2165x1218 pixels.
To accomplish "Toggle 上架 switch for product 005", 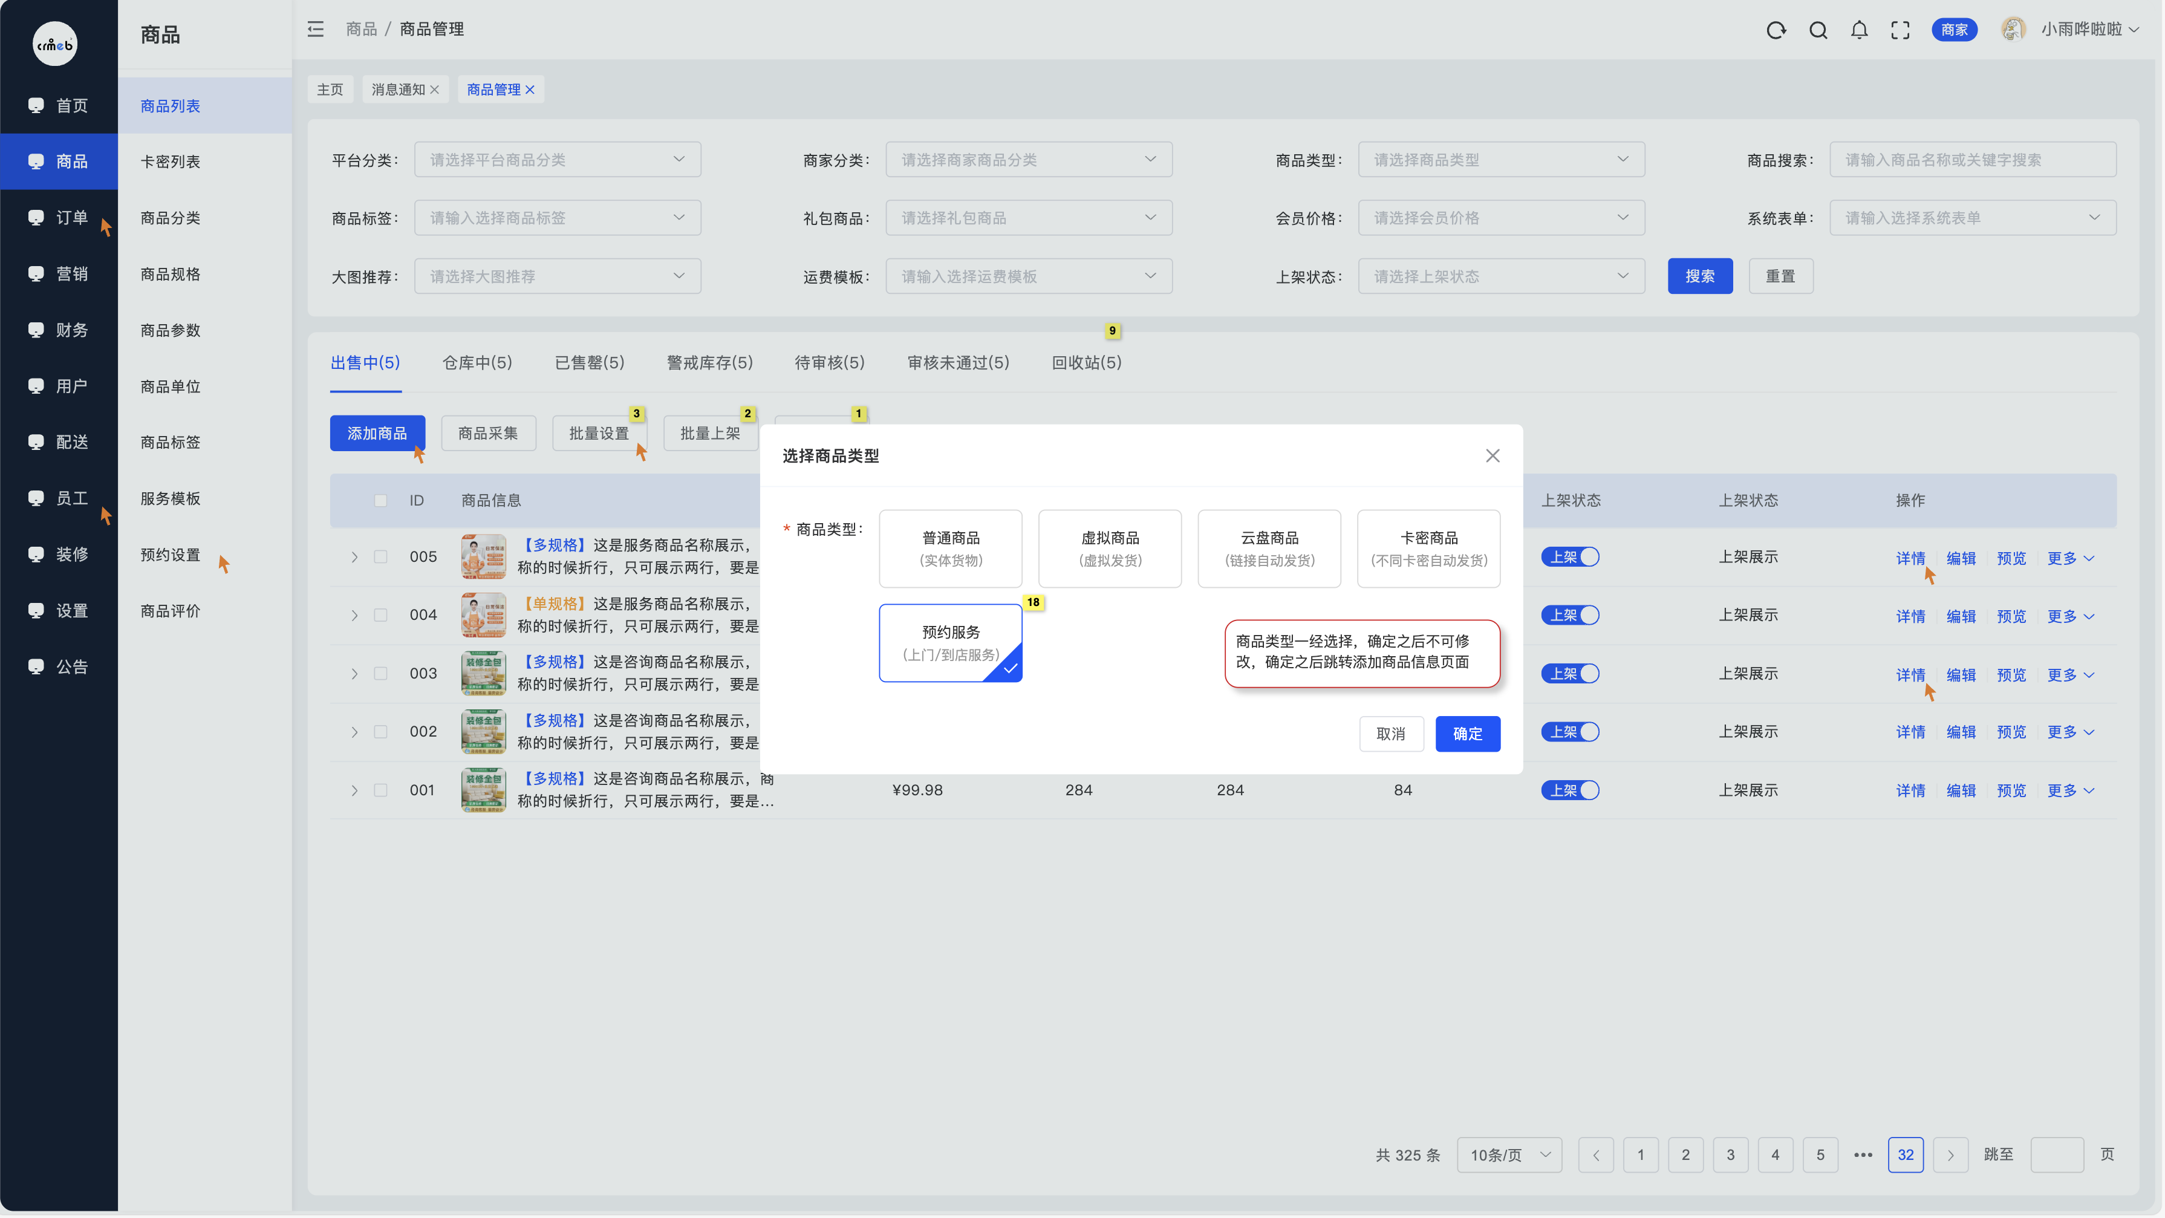I will tap(1569, 558).
